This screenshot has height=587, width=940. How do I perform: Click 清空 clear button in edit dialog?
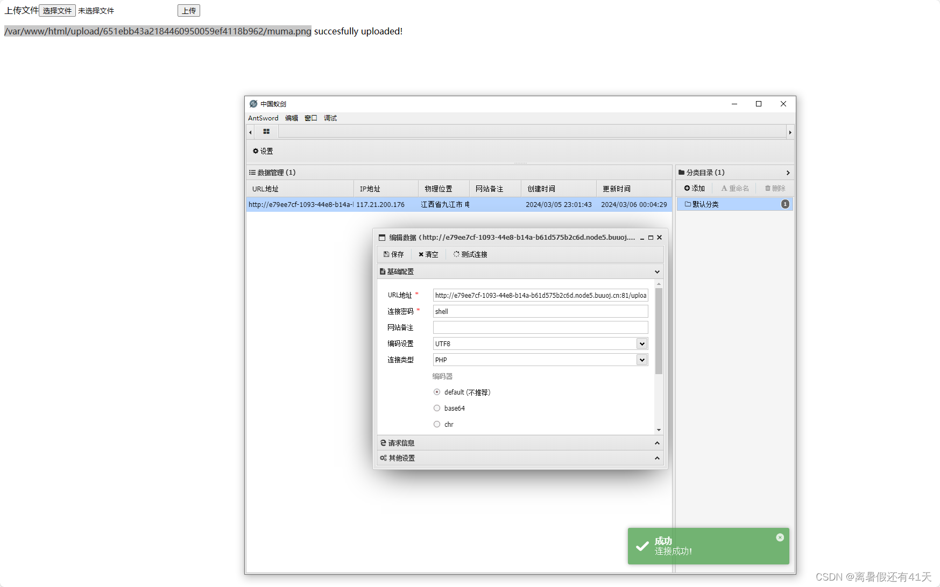coord(428,254)
